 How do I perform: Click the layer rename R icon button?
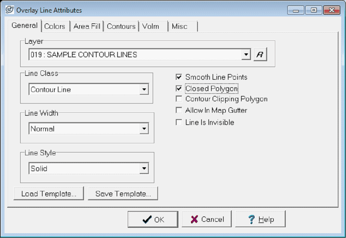point(260,55)
